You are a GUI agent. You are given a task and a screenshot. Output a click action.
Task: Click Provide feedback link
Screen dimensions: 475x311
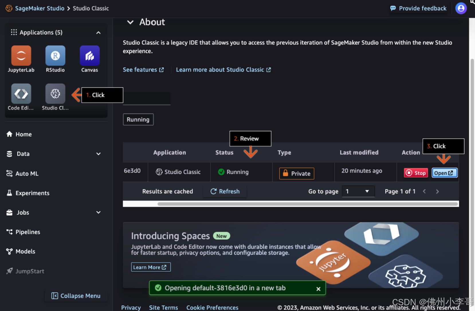418,8
